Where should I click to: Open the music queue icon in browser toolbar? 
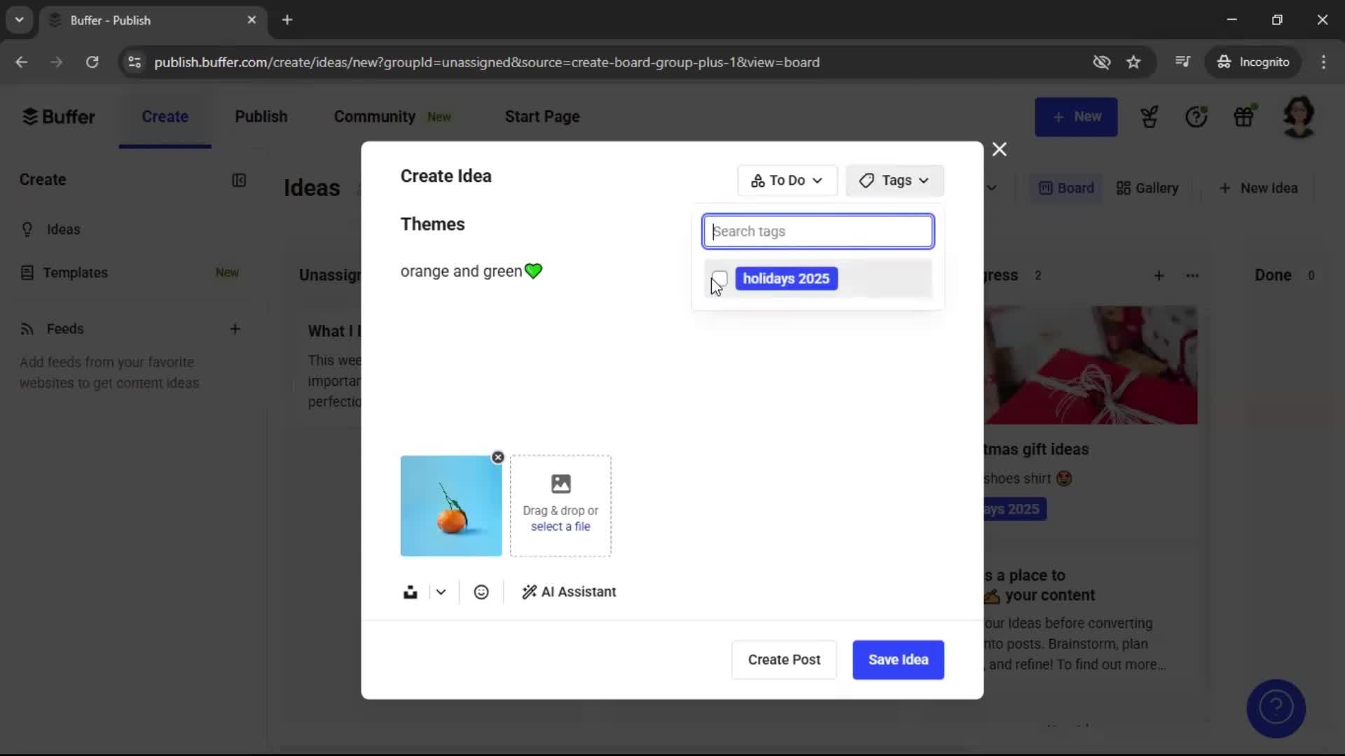(x=1183, y=62)
